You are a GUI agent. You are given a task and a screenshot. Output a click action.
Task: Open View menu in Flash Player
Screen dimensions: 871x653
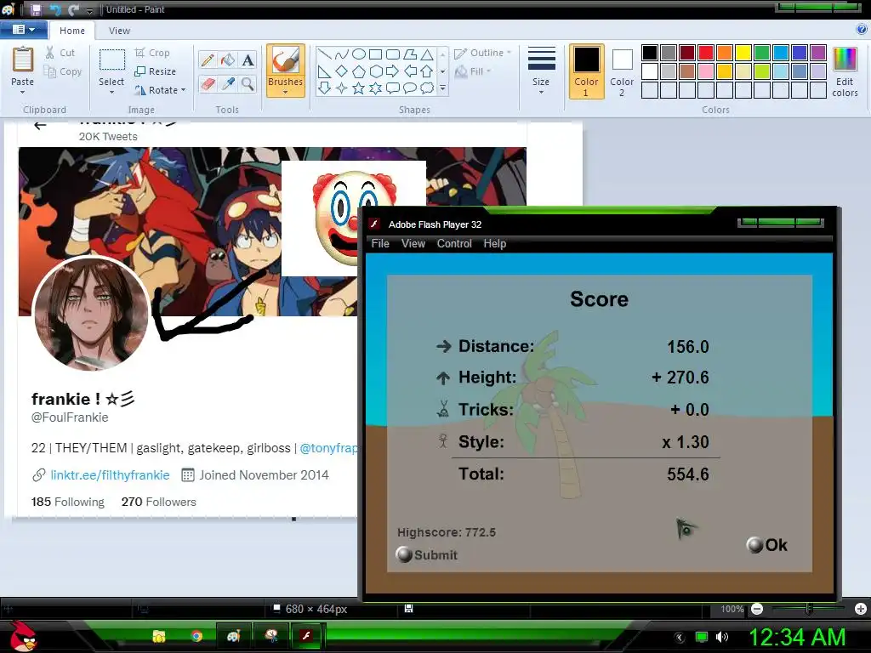click(x=413, y=243)
